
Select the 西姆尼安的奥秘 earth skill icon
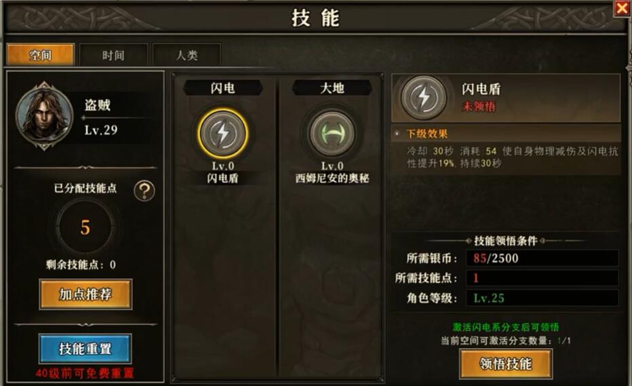tap(332, 134)
